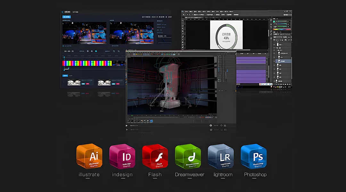Click the 'illustrate' caption text
The height and width of the screenshot is (192, 346).
pos(89,175)
